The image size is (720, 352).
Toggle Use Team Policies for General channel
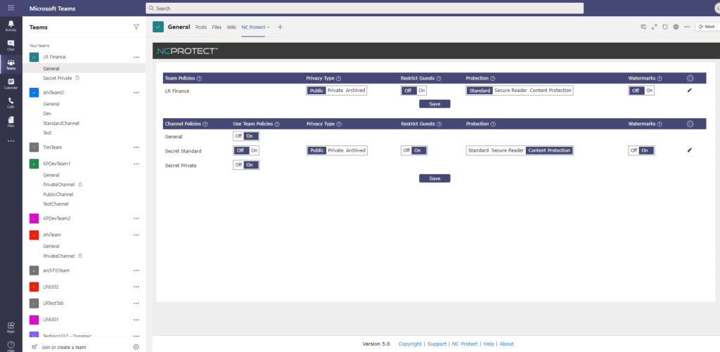coord(246,136)
